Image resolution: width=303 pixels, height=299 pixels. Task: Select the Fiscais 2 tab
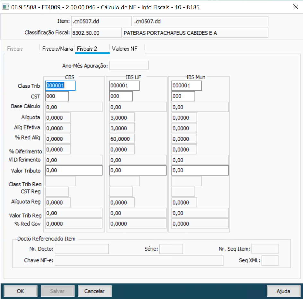tap(92, 49)
